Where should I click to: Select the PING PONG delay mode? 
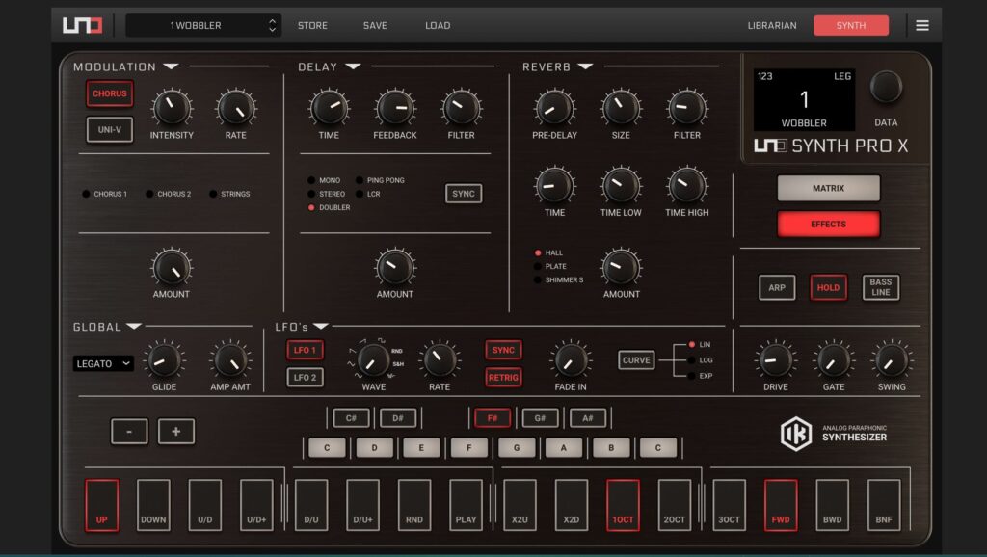[380, 180]
